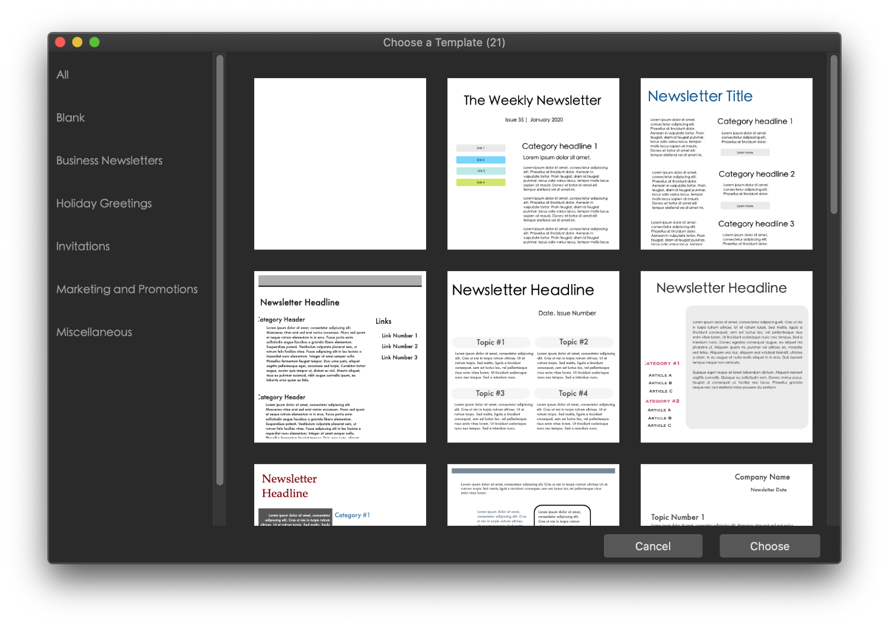Viewport: 889px width, 627px height.
Task: Click the Choose button
Action: pyautogui.click(x=770, y=546)
